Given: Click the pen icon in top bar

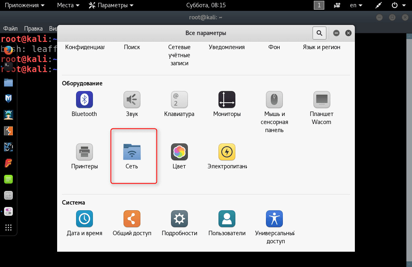Looking at the screenshot, I should coord(379,5).
